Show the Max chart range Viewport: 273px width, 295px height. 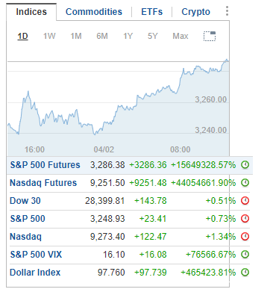point(181,36)
